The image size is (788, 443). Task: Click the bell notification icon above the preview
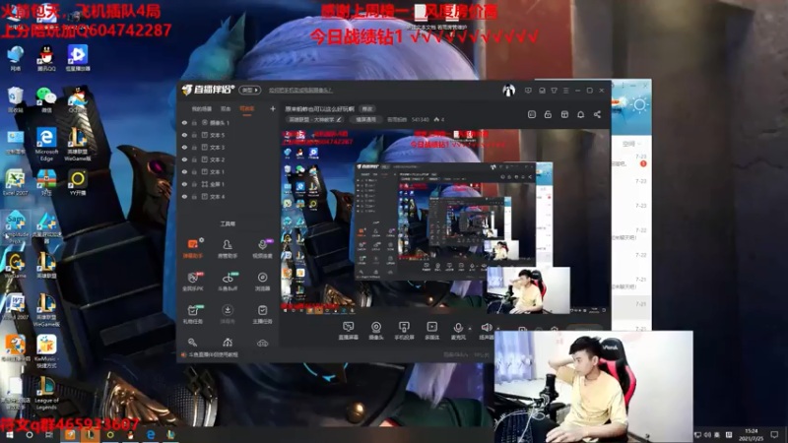click(x=580, y=114)
